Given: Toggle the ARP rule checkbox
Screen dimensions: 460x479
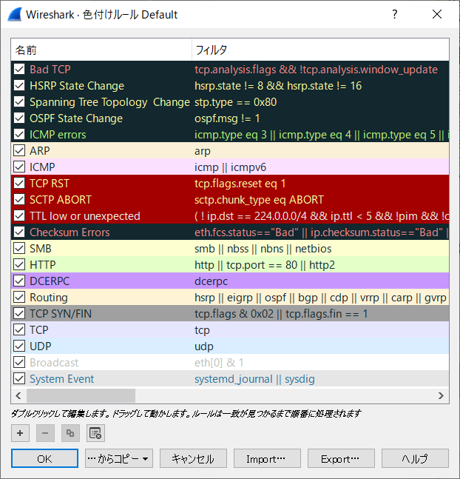Looking at the screenshot, I should (19, 150).
